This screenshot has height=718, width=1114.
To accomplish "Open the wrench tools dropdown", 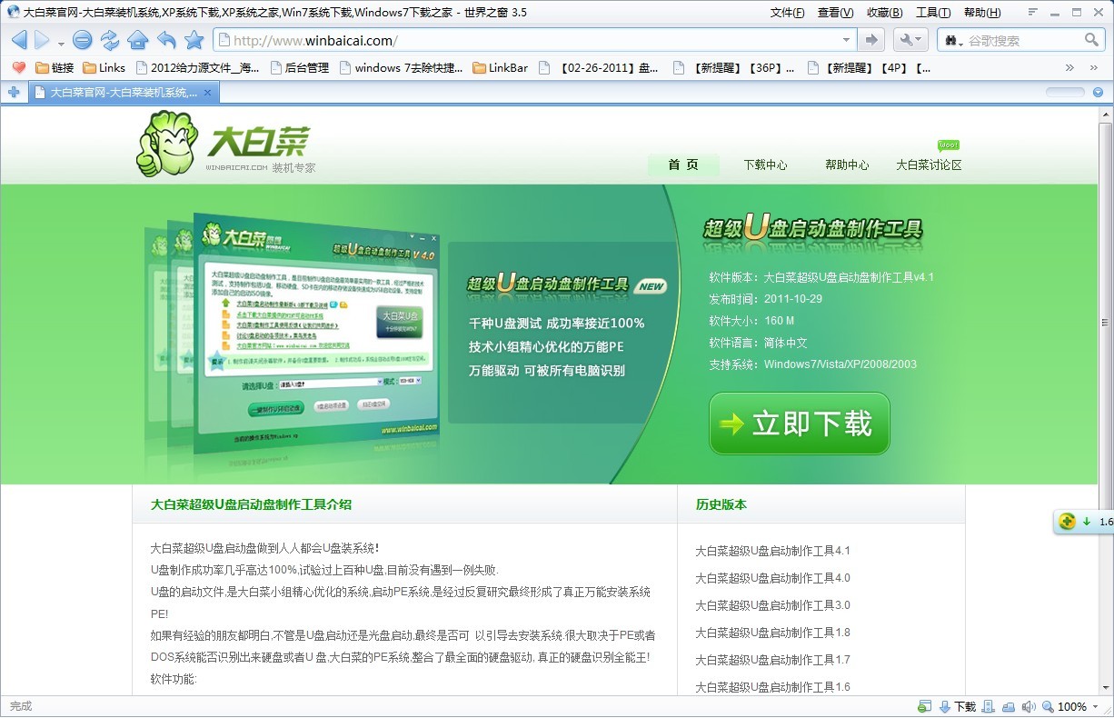I will pyautogui.click(x=910, y=40).
